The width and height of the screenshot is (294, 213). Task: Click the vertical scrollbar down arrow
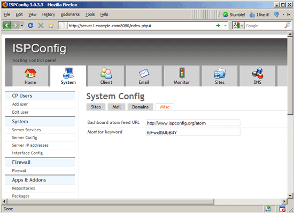290,196
